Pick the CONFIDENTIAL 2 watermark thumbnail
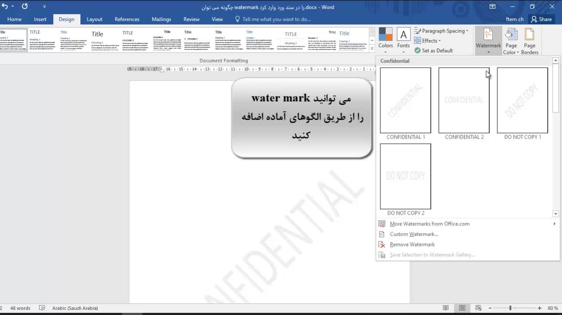562x315 pixels. click(x=464, y=101)
